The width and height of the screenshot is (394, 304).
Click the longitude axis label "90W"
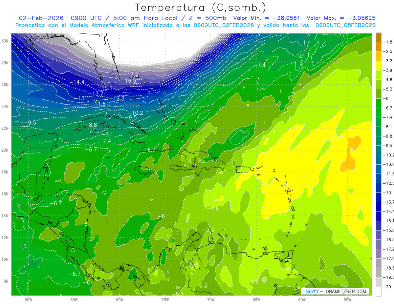tap(28, 300)
